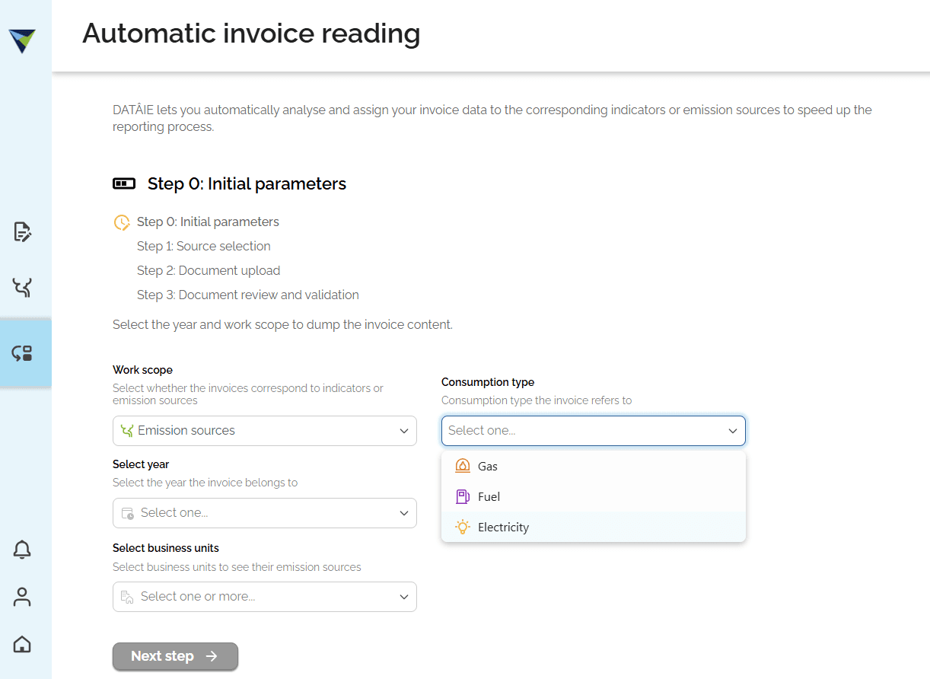Click Step 2: Document upload
The image size is (930, 679).
coord(209,270)
